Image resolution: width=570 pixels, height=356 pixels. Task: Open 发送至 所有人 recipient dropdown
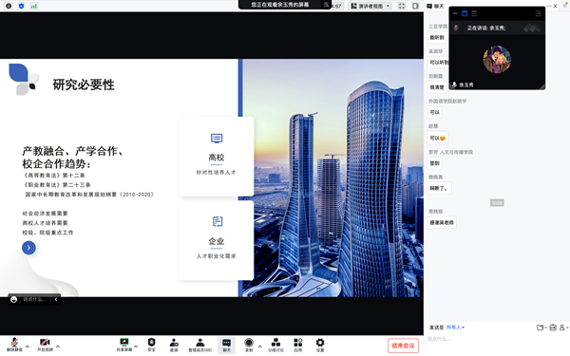455,328
